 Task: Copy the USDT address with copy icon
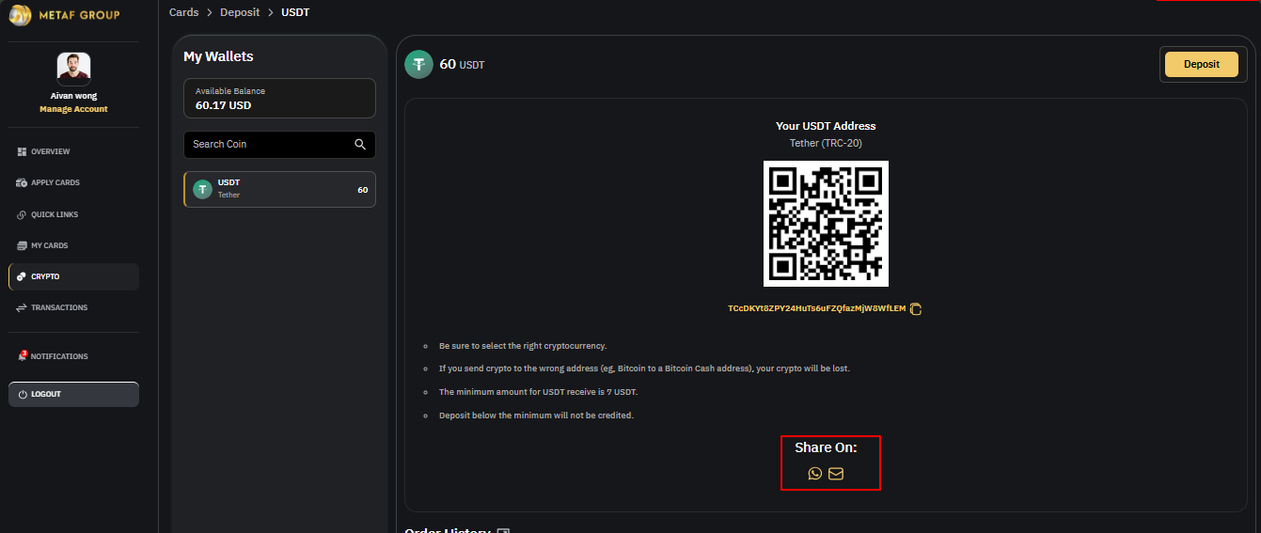click(x=916, y=308)
